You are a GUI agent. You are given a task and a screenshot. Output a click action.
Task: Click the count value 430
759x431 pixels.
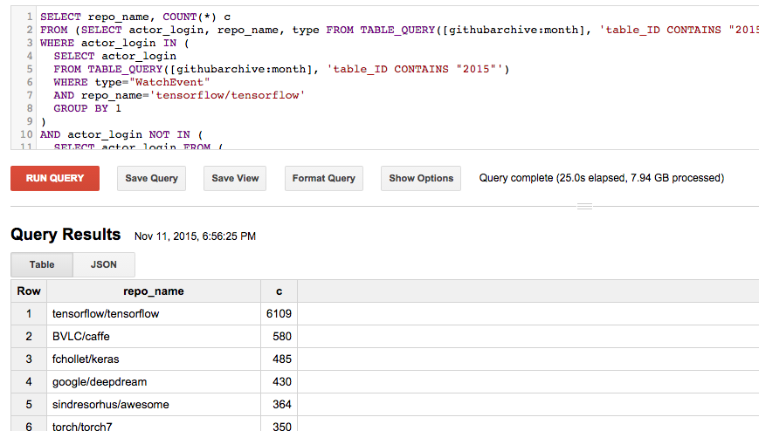tap(282, 381)
